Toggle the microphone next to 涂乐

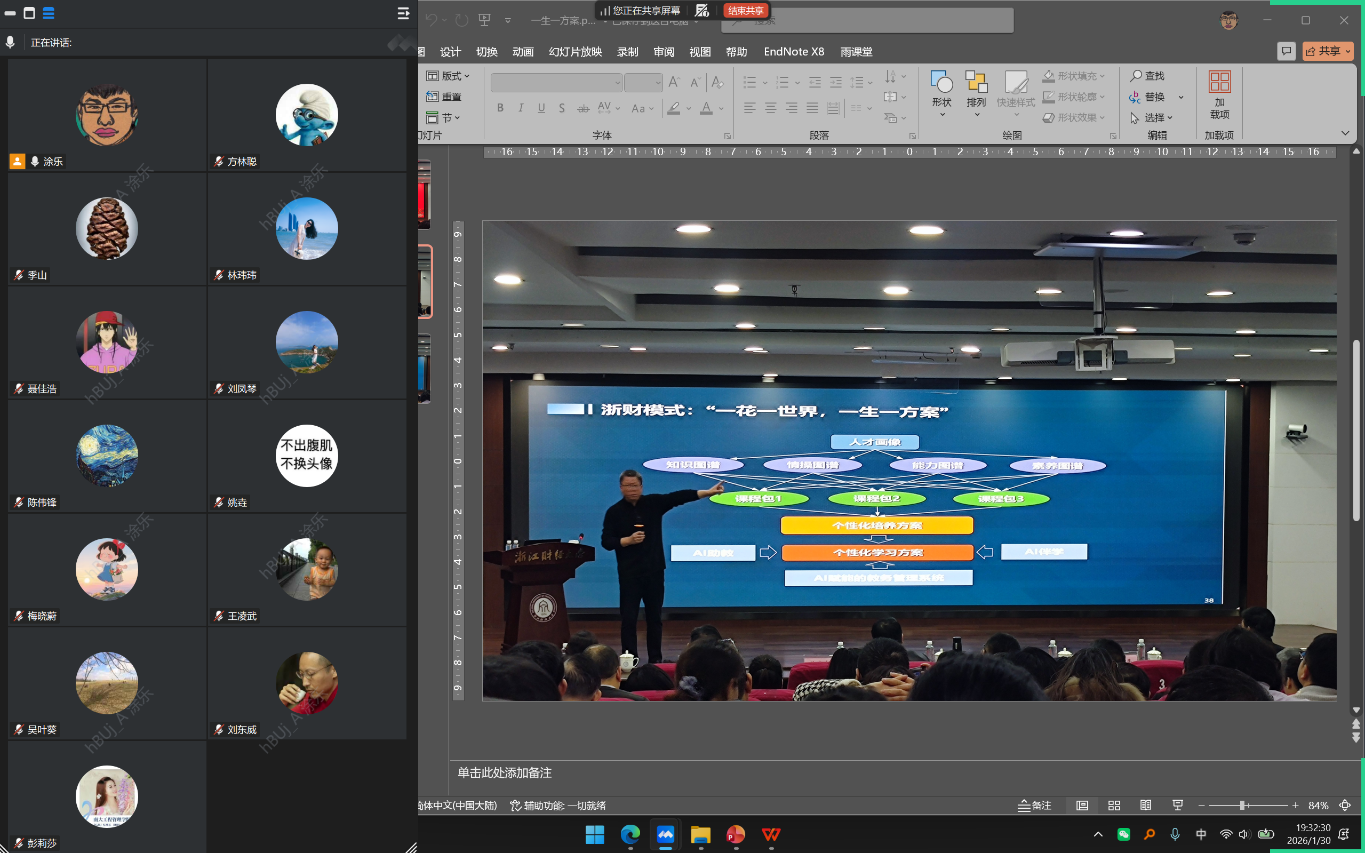click(35, 161)
